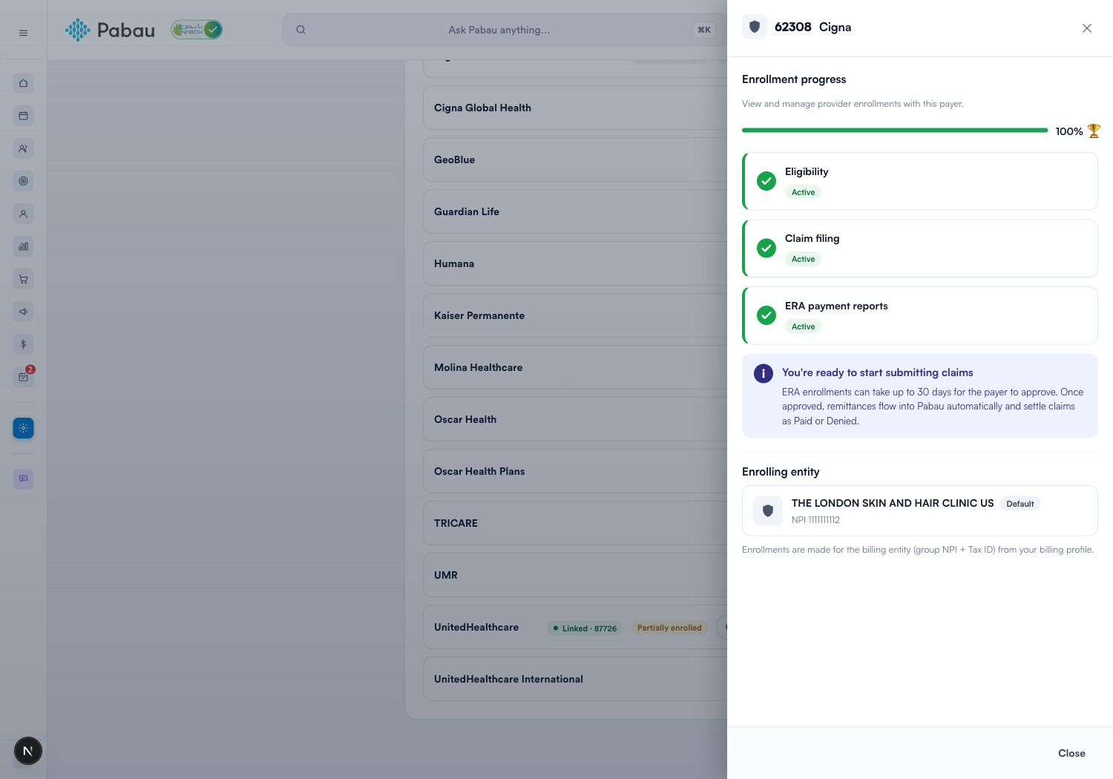Select the Oscar Health Plans payer row
The width and height of the screenshot is (1113, 779).
point(575,471)
